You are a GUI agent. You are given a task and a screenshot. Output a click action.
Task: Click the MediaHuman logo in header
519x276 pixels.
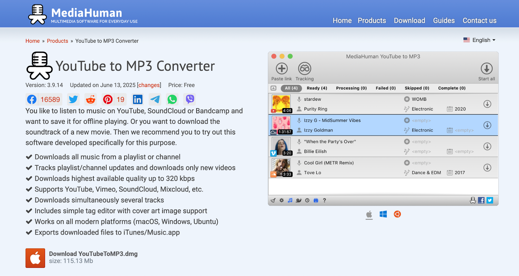(83, 15)
